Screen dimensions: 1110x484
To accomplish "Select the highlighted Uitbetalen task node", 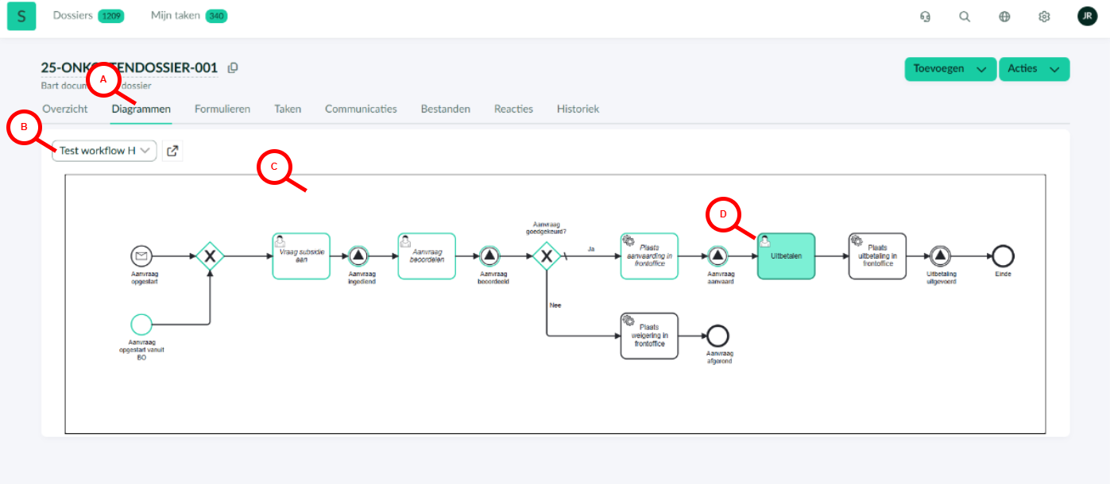I will 786,256.
